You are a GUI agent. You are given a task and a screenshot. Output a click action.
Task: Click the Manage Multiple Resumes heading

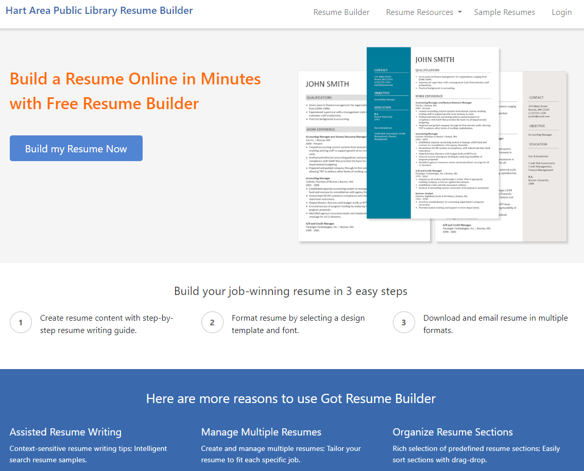[x=261, y=432]
